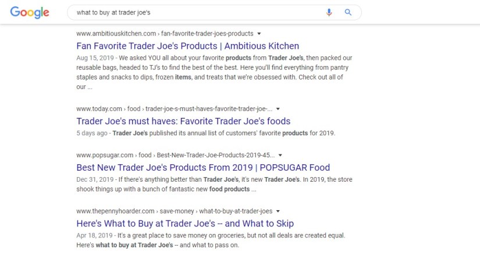Open Here's What to Buy result
The image size is (480, 256).
(185, 223)
